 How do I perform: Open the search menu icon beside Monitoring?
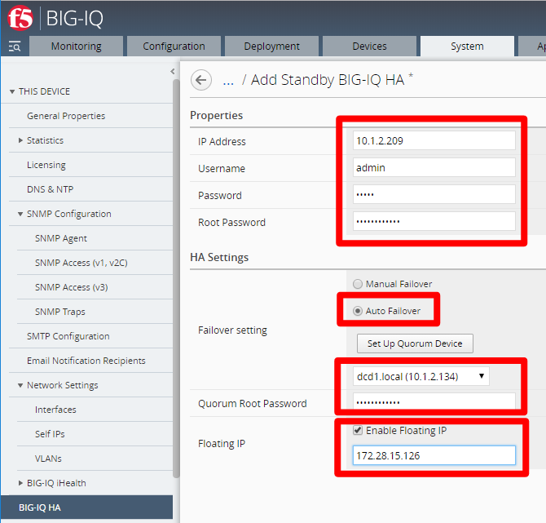15,47
